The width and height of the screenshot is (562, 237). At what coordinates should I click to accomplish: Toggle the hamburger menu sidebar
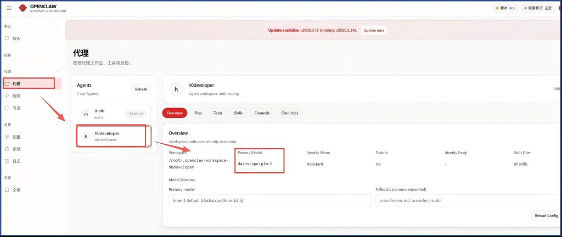pos(9,8)
